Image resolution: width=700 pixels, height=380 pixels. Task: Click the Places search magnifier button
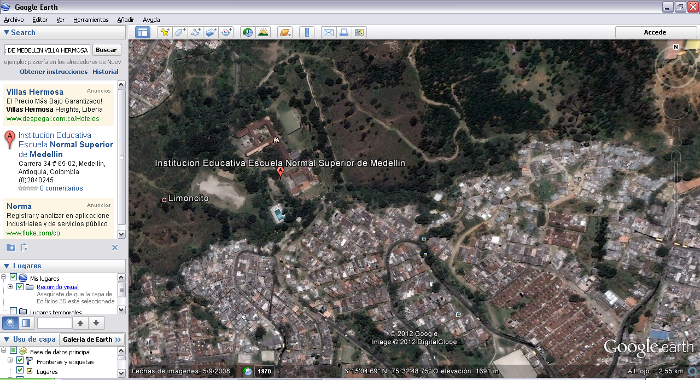pos(10,323)
